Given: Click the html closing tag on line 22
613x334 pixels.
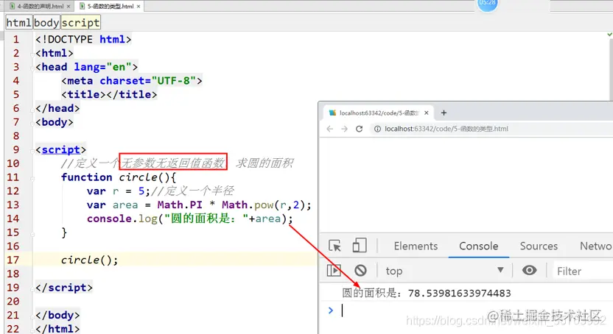Looking at the screenshot, I should pyautogui.click(x=57, y=329).
